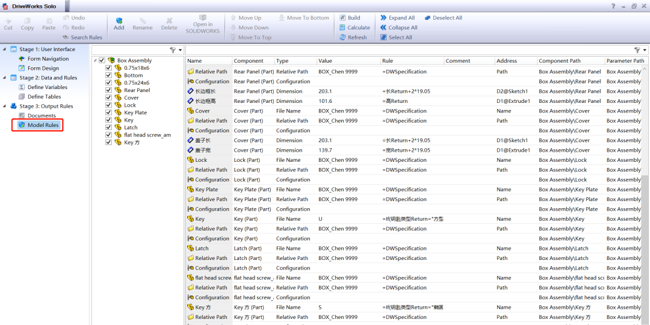Click the Lock (Part) Configuration row icon
The width and height of the screenshot is (650, 325).
(x=191, y=179)
